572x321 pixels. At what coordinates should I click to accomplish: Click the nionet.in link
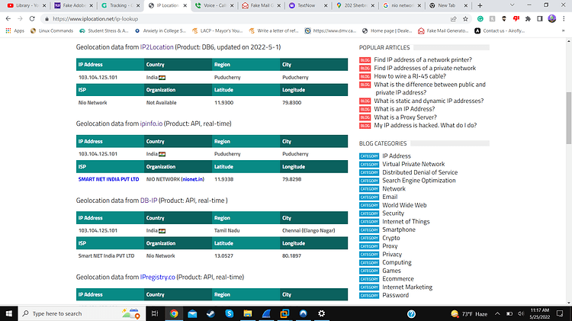pos(193,179)
